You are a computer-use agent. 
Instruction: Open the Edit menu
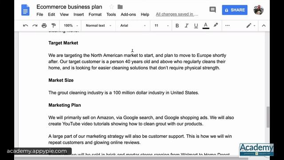(x=51, y=15)
